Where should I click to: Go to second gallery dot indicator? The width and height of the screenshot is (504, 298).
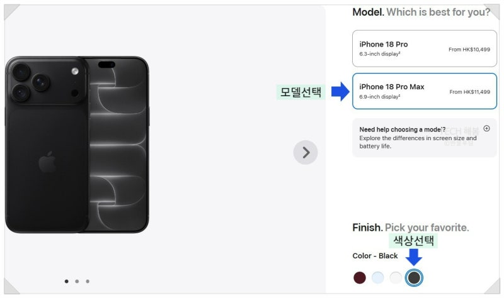[77, 281]
